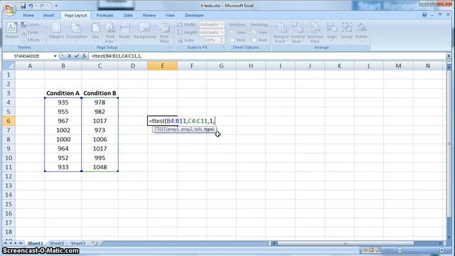Screen dimensions: 455x256
Task: Open page Breaks options
Action: pos(125,31)
